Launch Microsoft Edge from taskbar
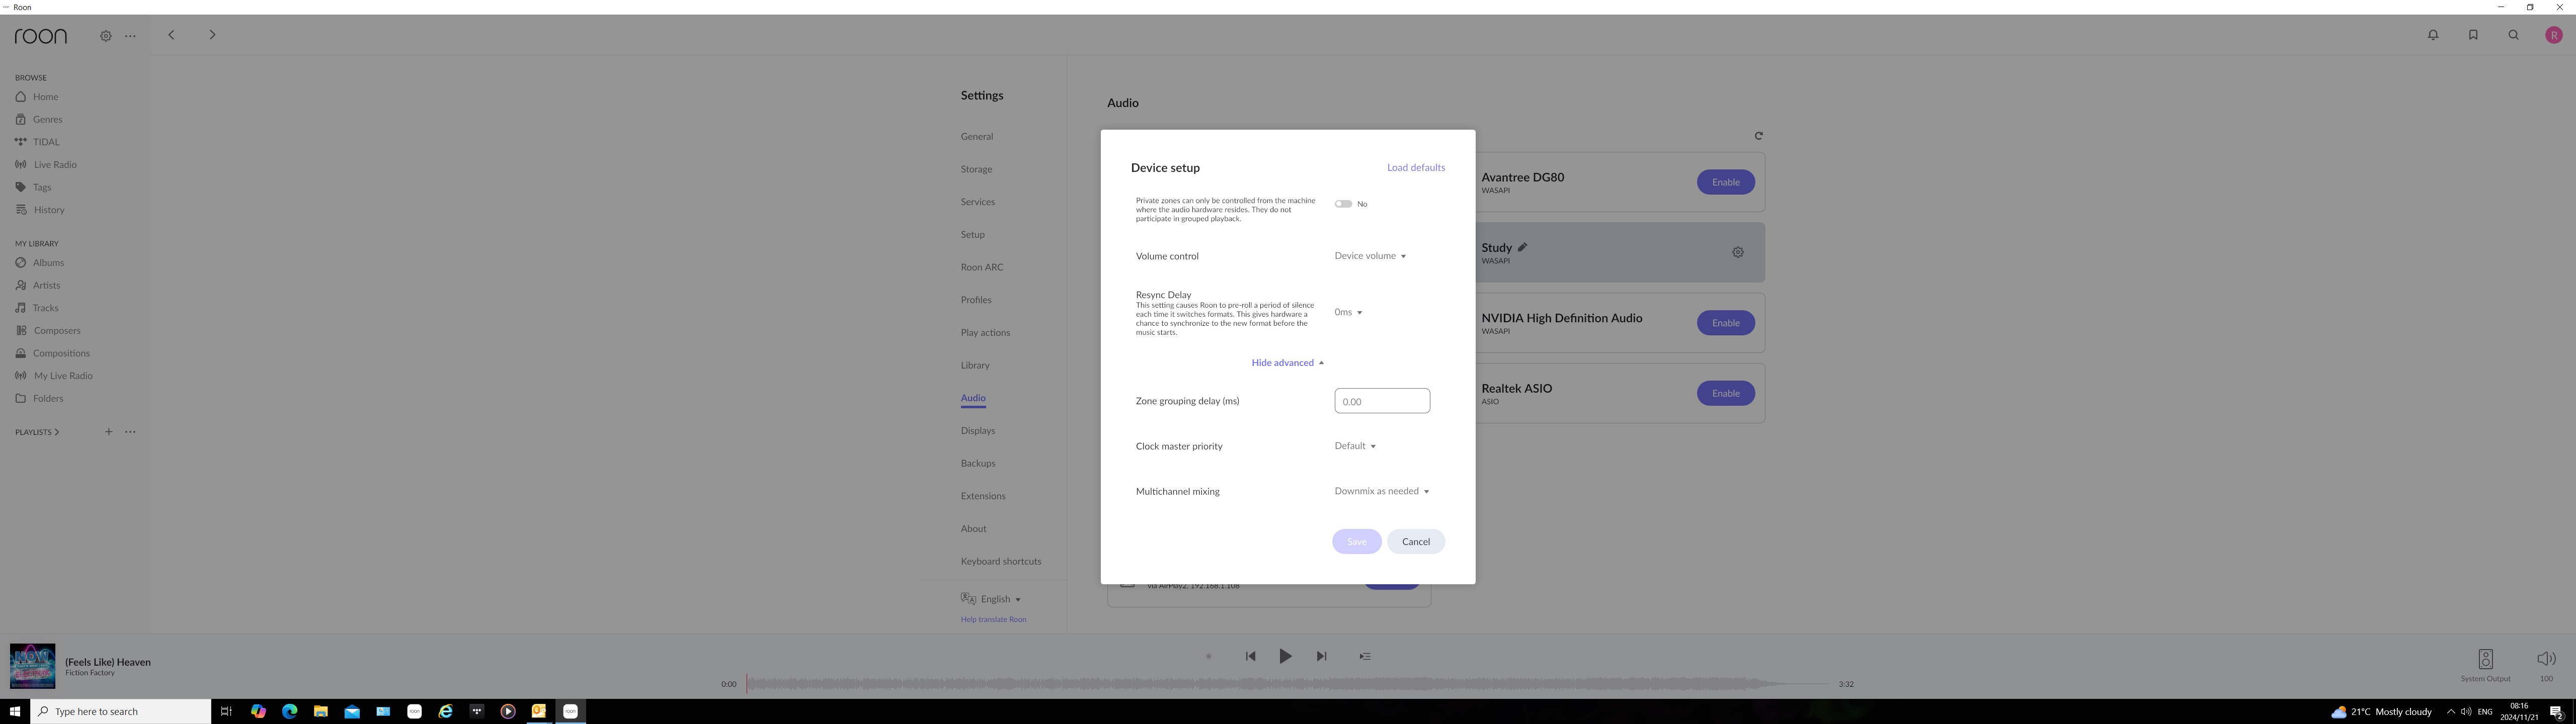The image size is (2576, 724). pos(289,711)
